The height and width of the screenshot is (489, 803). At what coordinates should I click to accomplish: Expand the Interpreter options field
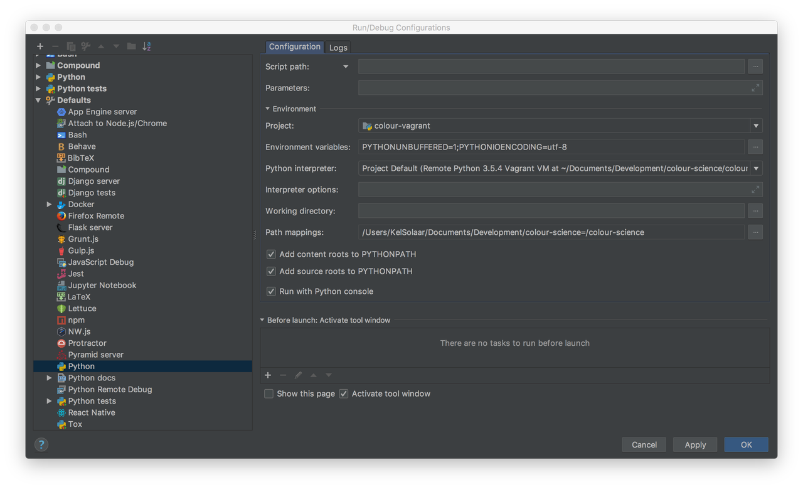(755, 190)
